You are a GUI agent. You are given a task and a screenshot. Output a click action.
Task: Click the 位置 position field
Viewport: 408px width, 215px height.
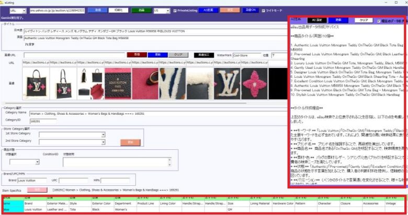[279, 55]
